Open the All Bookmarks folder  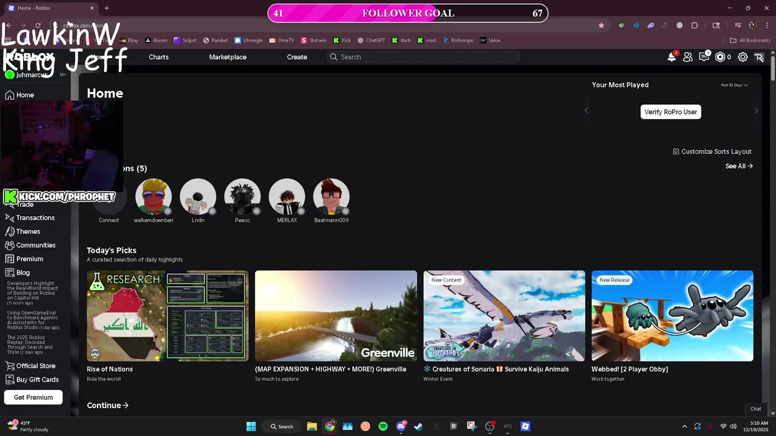click(x=750, y=41)
